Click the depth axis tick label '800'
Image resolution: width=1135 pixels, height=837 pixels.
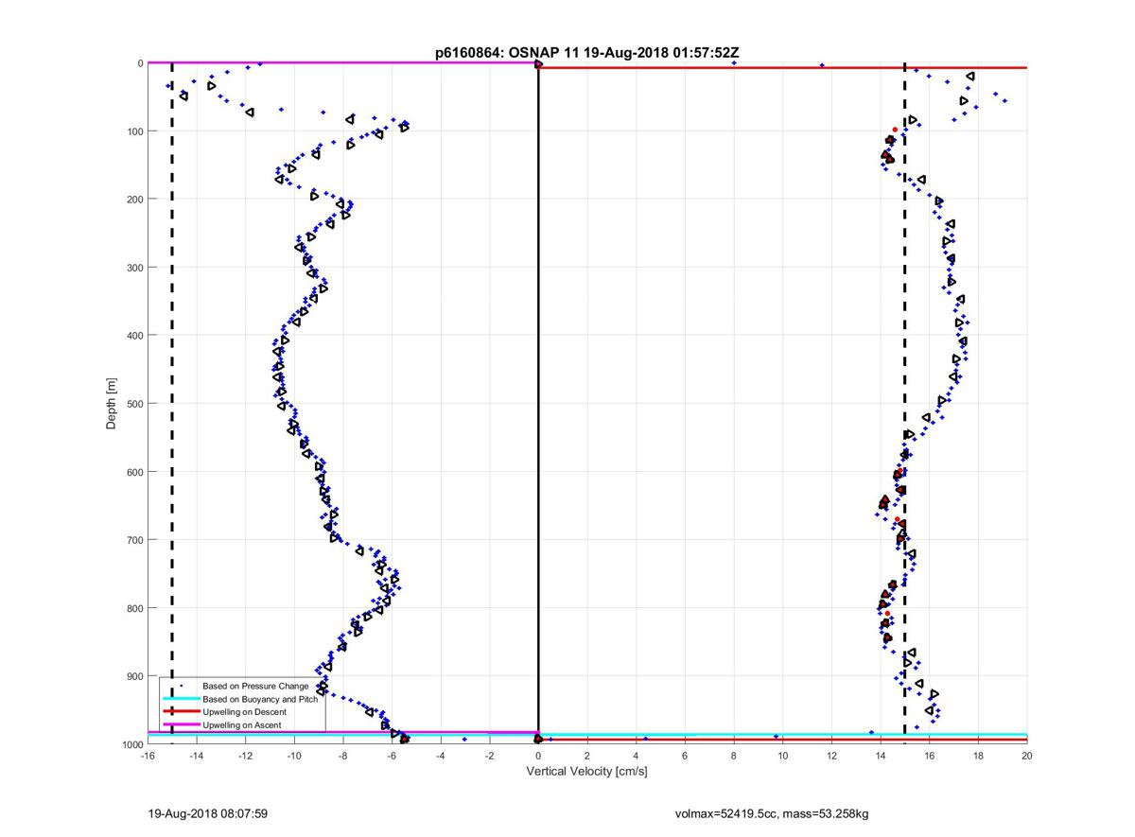point(133,608)
